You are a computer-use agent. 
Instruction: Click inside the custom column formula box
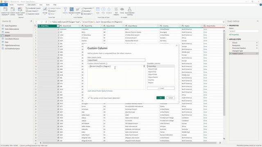(x=116, y=77)
